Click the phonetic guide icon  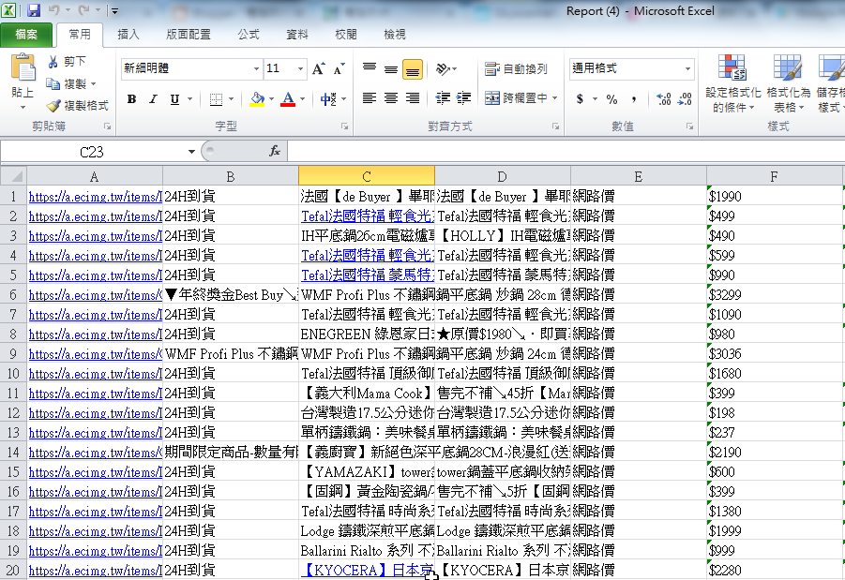pos(328,99)
